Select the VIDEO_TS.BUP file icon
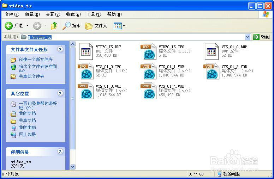 86,51
